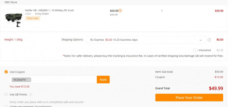Open the military RC truck product thumbnail
This screenshot has height=107, width=232.
click(14, 18)
